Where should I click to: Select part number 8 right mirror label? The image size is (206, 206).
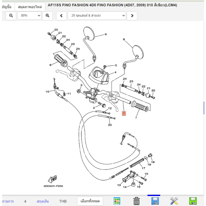tap(124, 39)
